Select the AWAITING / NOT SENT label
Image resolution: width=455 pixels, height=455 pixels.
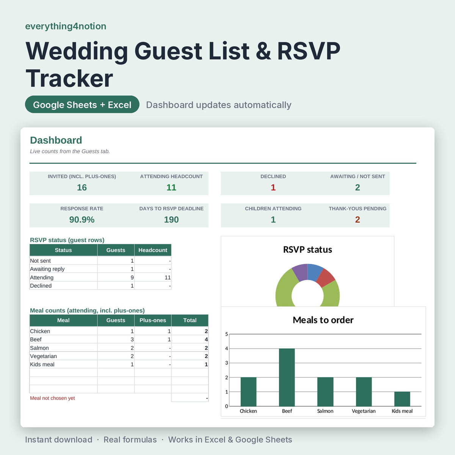pos(358,176)
